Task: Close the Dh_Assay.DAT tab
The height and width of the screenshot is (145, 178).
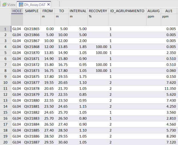Action: tap(48, 5)
